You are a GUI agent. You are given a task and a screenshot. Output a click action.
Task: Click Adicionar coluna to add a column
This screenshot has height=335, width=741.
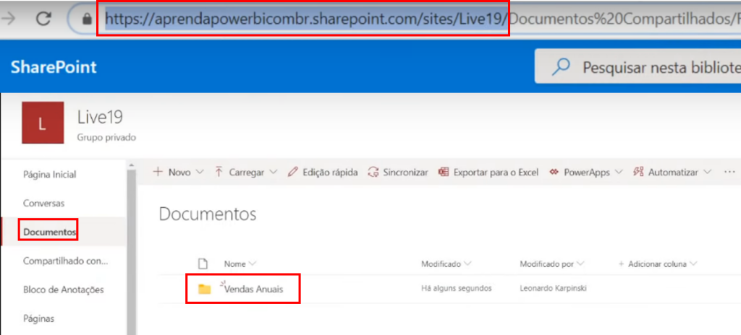click(657, 264)
